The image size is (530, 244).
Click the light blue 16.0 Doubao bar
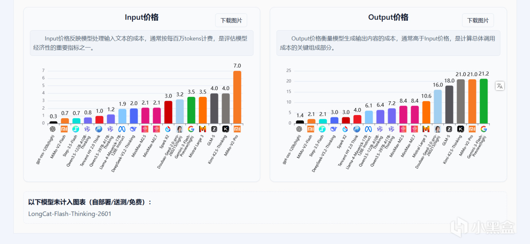438,106
